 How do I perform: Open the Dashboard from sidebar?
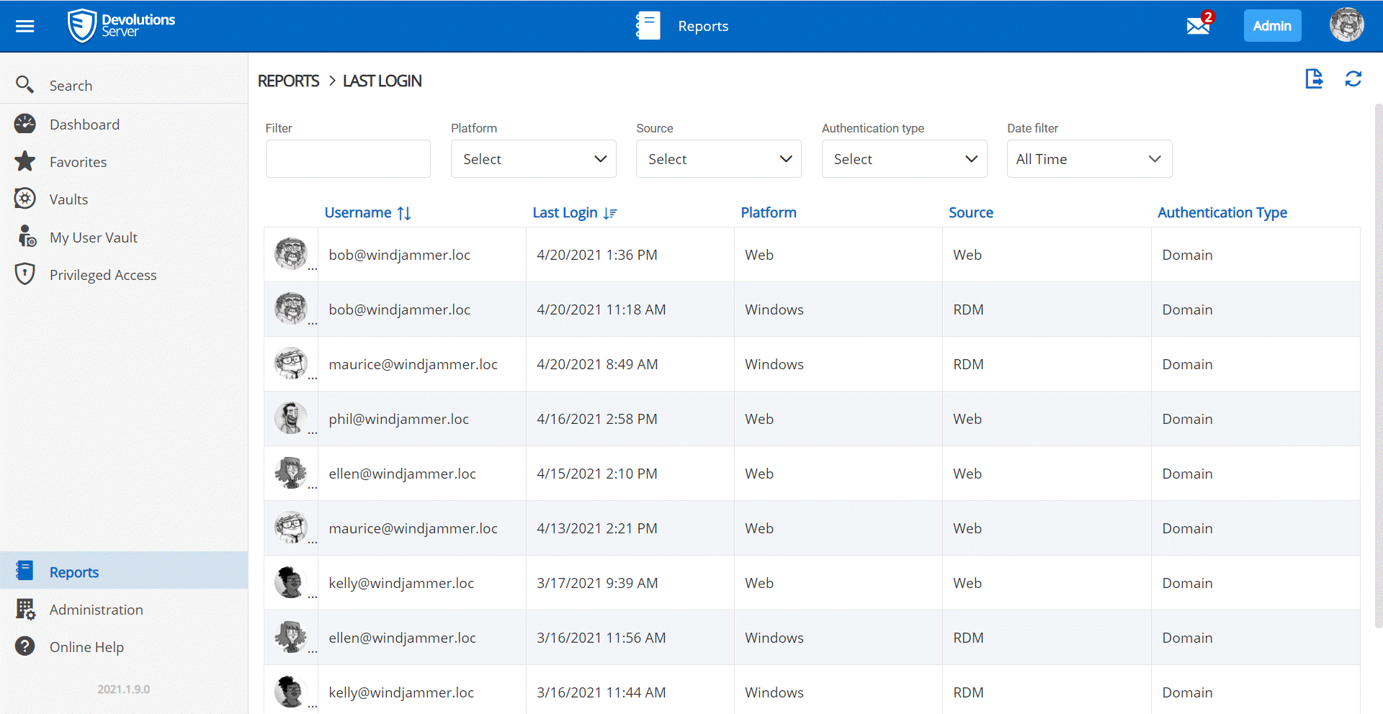pyautogui.click(x=84, y=125)
